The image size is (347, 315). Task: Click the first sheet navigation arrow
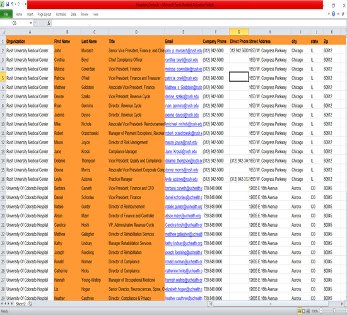(x=2, y=304)
